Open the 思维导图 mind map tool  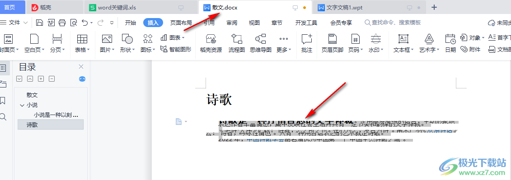coord(260,43)
